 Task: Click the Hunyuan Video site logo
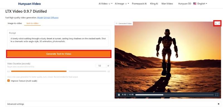pos(30,4)
